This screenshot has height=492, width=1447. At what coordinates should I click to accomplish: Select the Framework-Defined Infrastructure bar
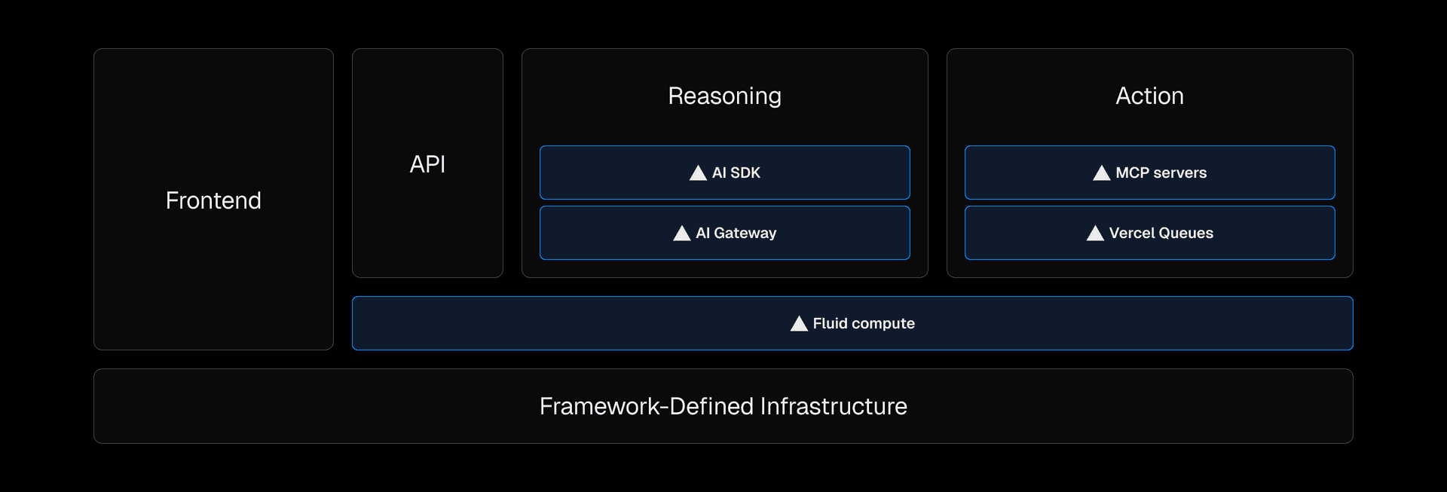click(723, 406)
